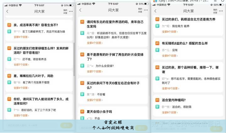Tap the back arrow in the left phone screen
Viewport: 226px width, 133px height.
coord(7,11)
